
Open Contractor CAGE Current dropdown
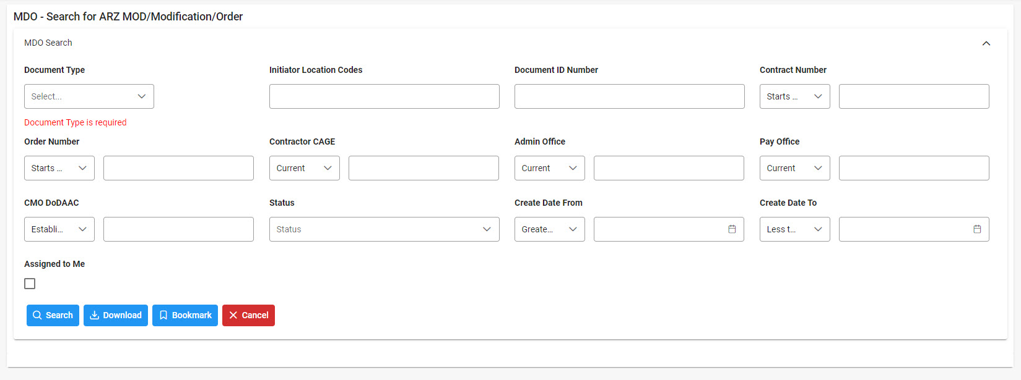coord(304,168)
